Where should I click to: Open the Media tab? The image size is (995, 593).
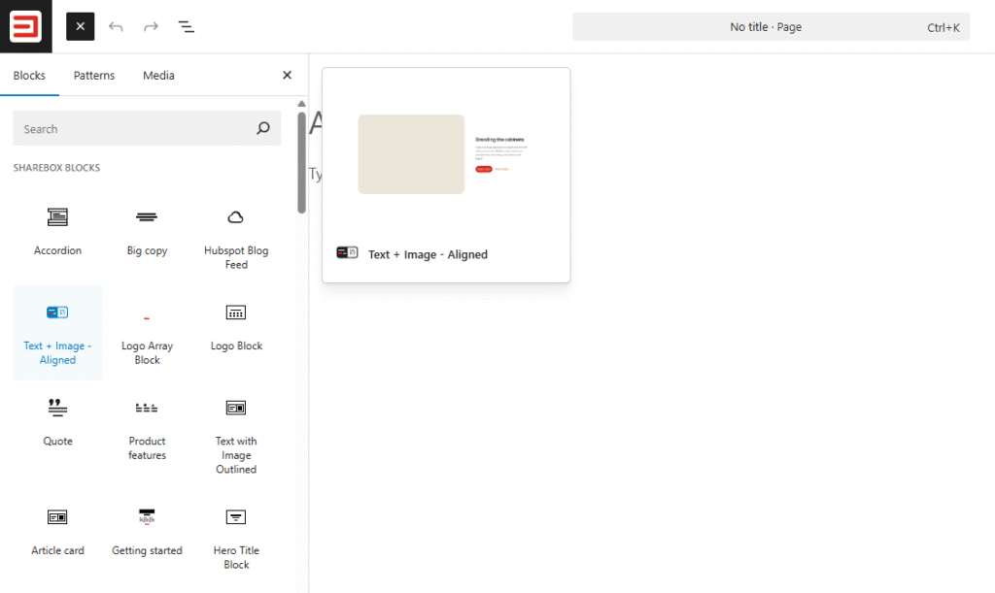click(x=158, y=76)
